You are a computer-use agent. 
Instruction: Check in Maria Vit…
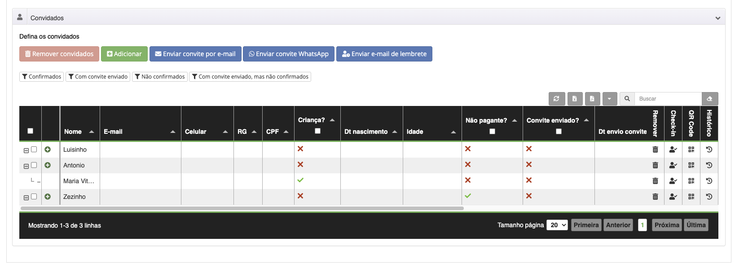pyautogui.click(x=673, y=181)
